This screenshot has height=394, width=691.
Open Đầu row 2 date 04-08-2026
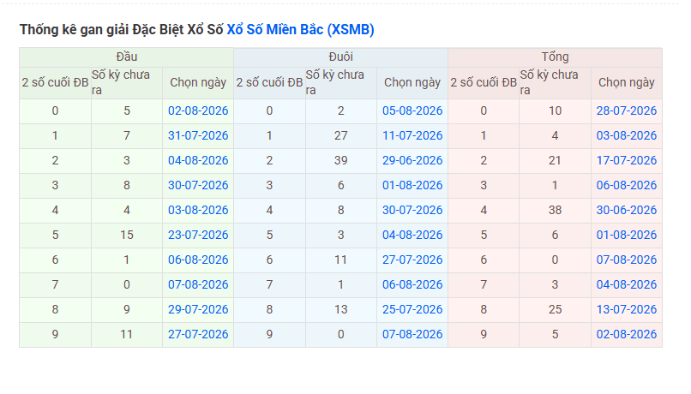click(198, 160)
